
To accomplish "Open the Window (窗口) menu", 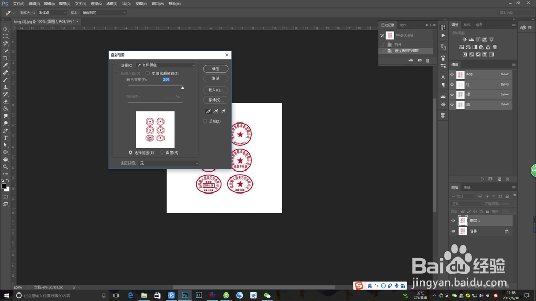I will tap(158, 4).
